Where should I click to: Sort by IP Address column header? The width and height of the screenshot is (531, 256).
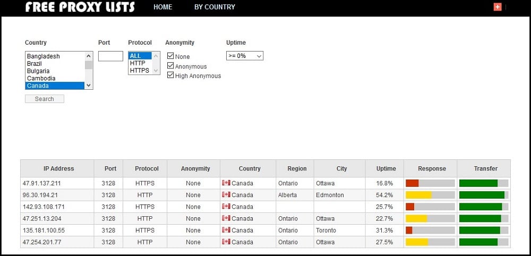[x=57, y=168]
